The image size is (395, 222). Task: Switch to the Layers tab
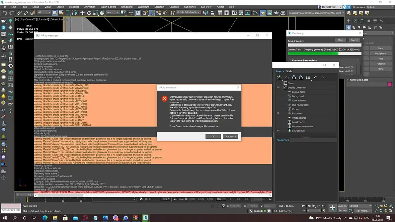[x=280, y=71]
